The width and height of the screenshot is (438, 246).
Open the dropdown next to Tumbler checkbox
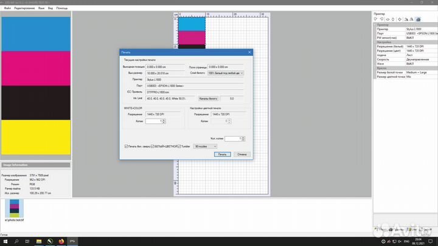[205, 146]
